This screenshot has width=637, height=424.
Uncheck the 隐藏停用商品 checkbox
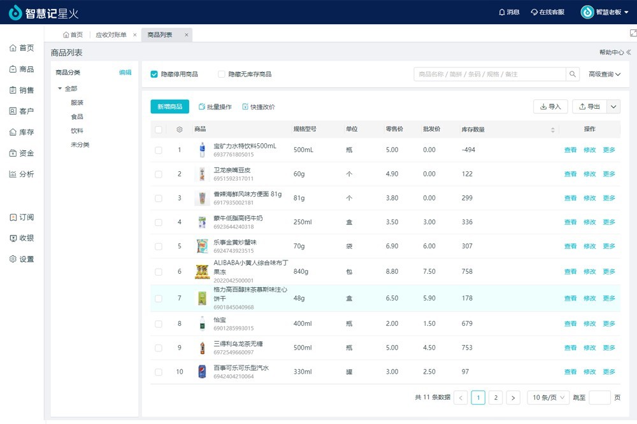point(154,74)
